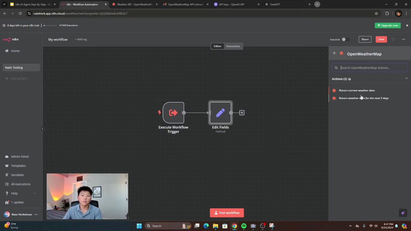The height and width of the screenshot is (231, 411).
Task: Focus the Search OpenWeatherMap Actions field
Action: click(x=370, y=68)
